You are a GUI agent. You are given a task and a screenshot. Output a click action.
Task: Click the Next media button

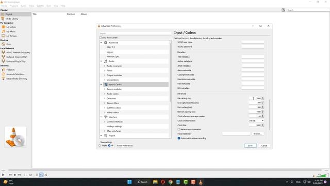19,175
